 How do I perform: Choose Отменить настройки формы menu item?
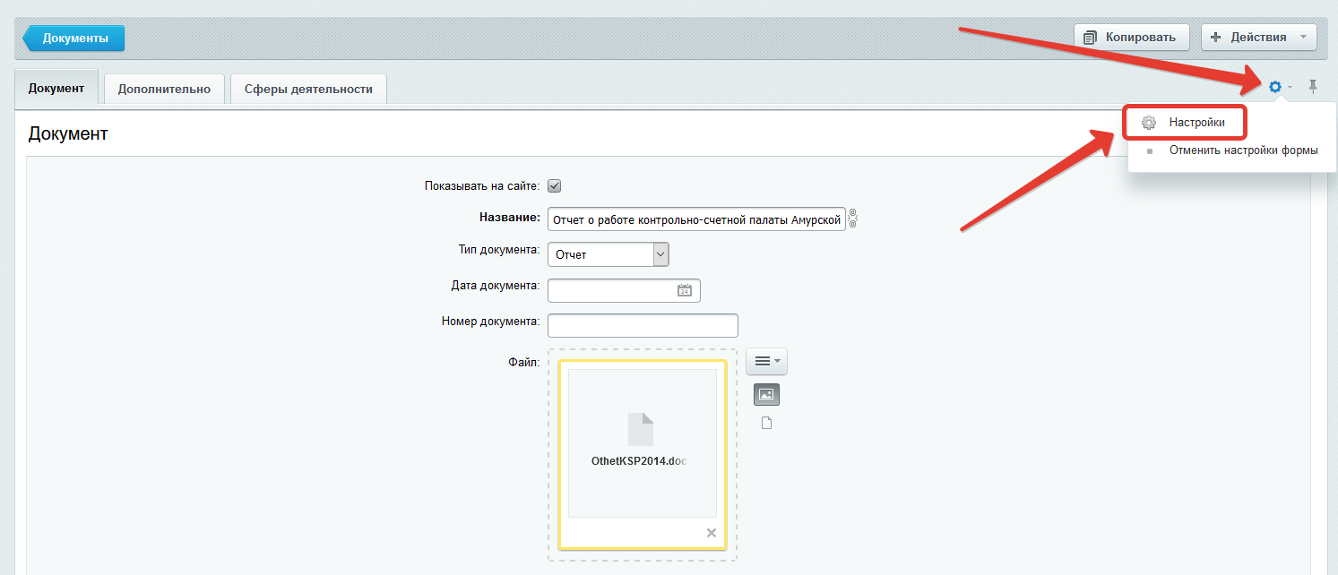1243,150
